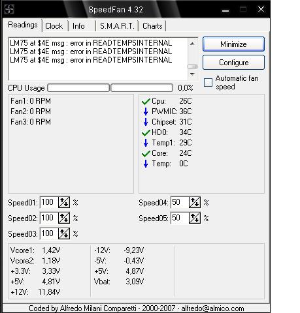
Task: Click the second CPU Usage bar
Action: (x=142, y=88)
